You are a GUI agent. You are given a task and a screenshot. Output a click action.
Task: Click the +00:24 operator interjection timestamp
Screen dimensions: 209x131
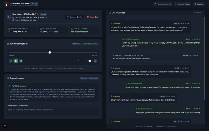click(186, 55)
